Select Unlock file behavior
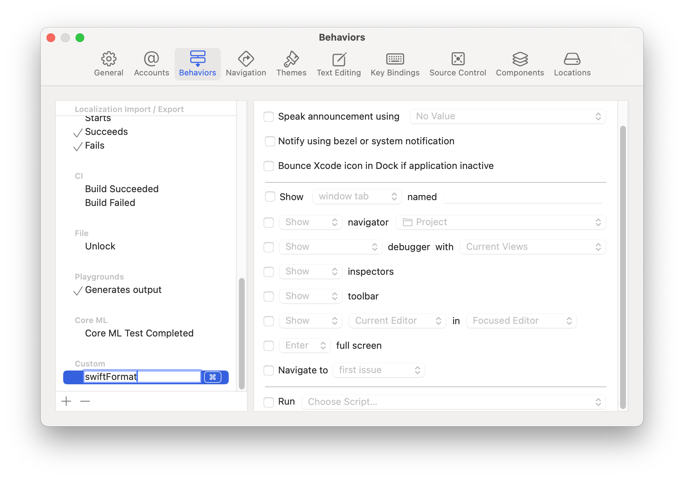 pyautogui.click(x=100, y=246)
